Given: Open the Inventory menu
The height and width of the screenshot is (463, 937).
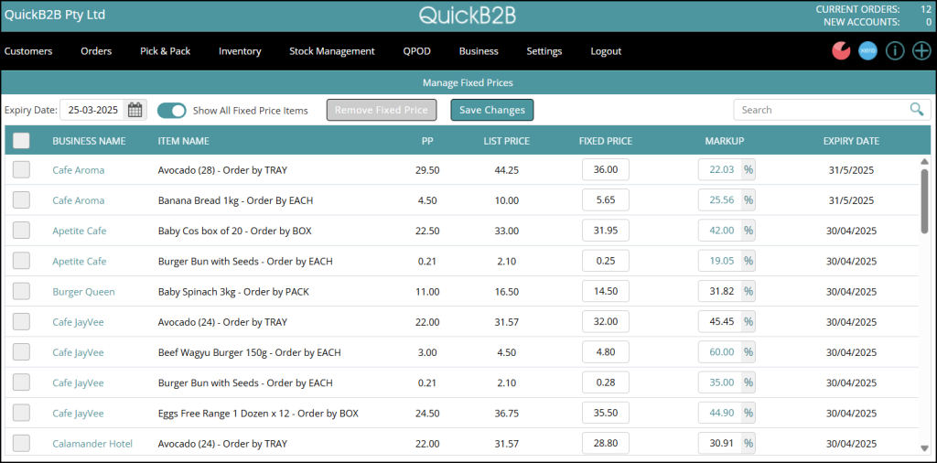Looking at the screenshot, I should pyautogui.click(x=240, y=50).
